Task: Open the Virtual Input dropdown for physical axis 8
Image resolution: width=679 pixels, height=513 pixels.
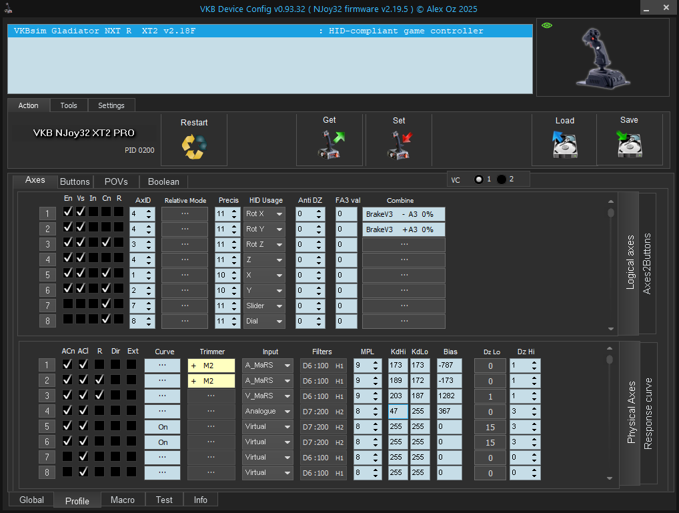Action: coord(267,473)
